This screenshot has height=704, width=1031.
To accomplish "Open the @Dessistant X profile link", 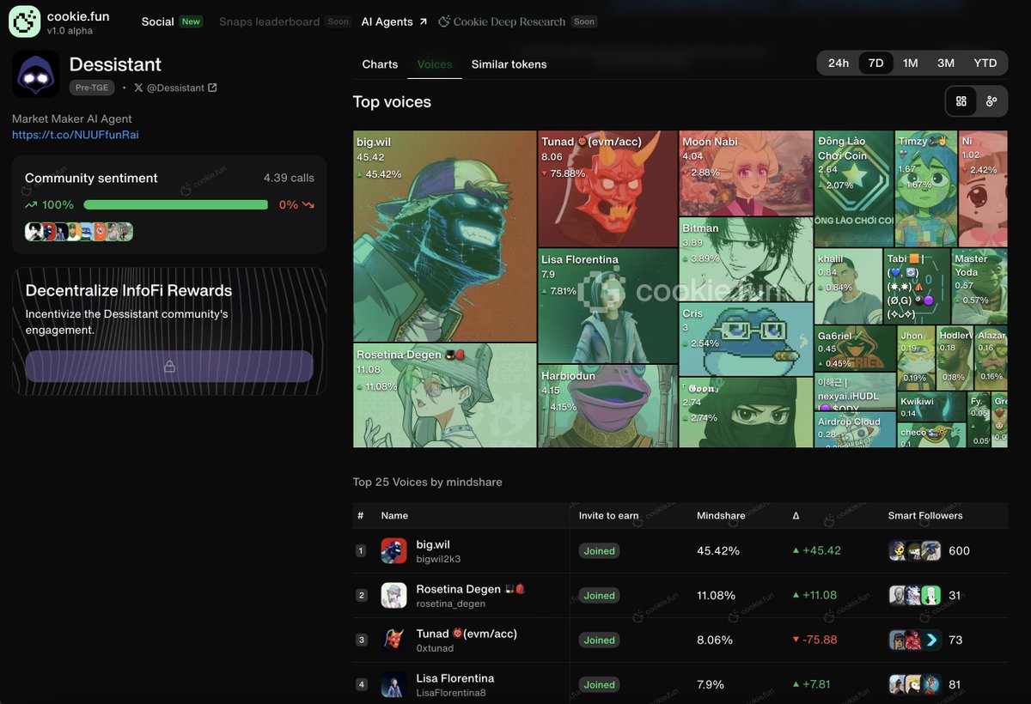I will 175,88.
